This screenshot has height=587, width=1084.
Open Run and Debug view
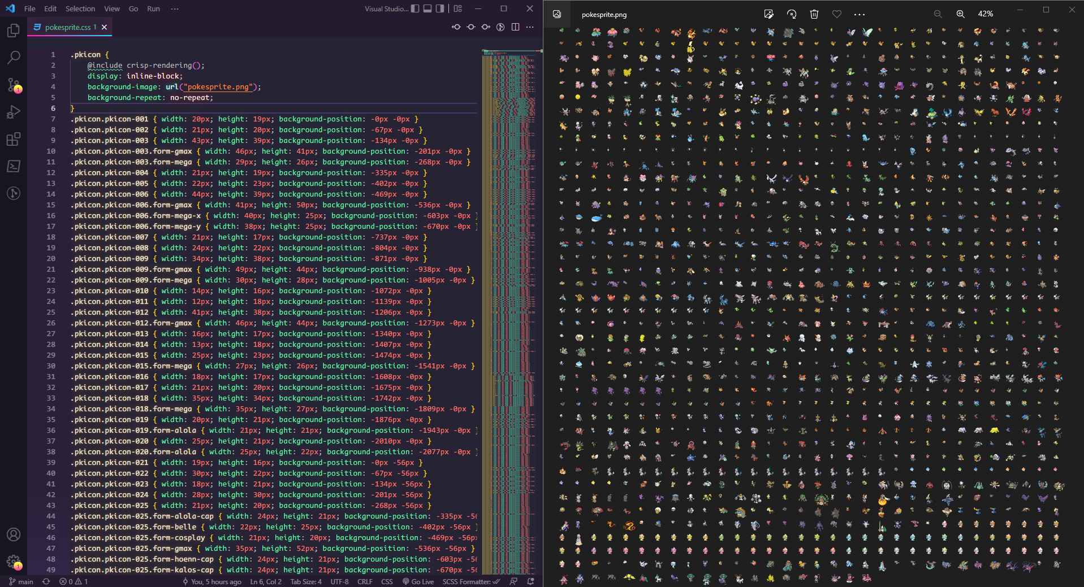(14, 112)
